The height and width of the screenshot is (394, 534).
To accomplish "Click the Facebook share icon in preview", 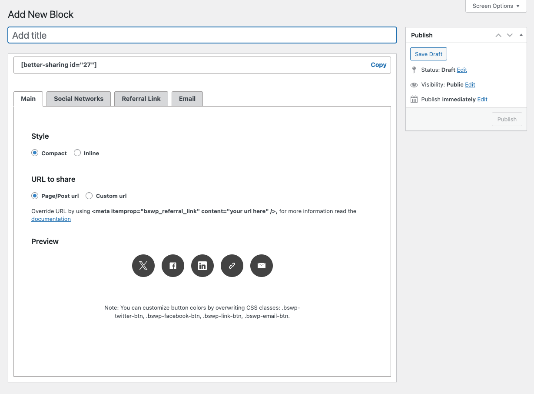I will click(x=173, y=266).
